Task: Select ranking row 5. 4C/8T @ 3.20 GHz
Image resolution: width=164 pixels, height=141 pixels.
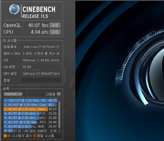Action: (x=31, y=118)
